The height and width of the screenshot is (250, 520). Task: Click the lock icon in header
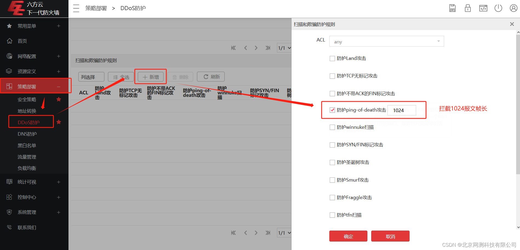pyautogui.click(x=468, y=8)
